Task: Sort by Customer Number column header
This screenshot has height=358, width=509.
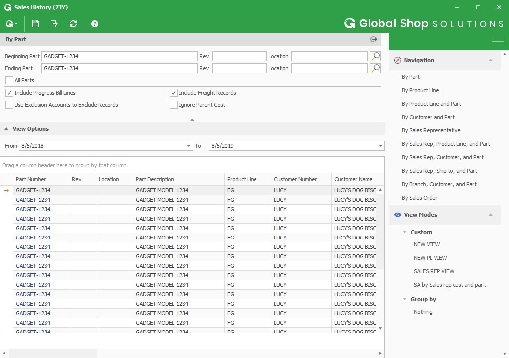Action: 301,179
